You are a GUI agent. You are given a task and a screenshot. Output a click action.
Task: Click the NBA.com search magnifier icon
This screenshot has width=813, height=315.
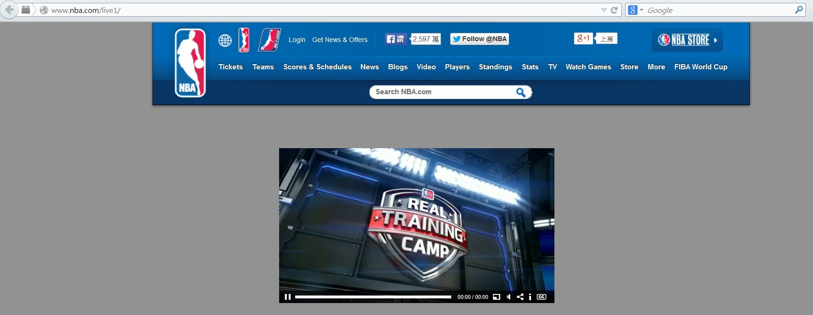pos(521,92)
